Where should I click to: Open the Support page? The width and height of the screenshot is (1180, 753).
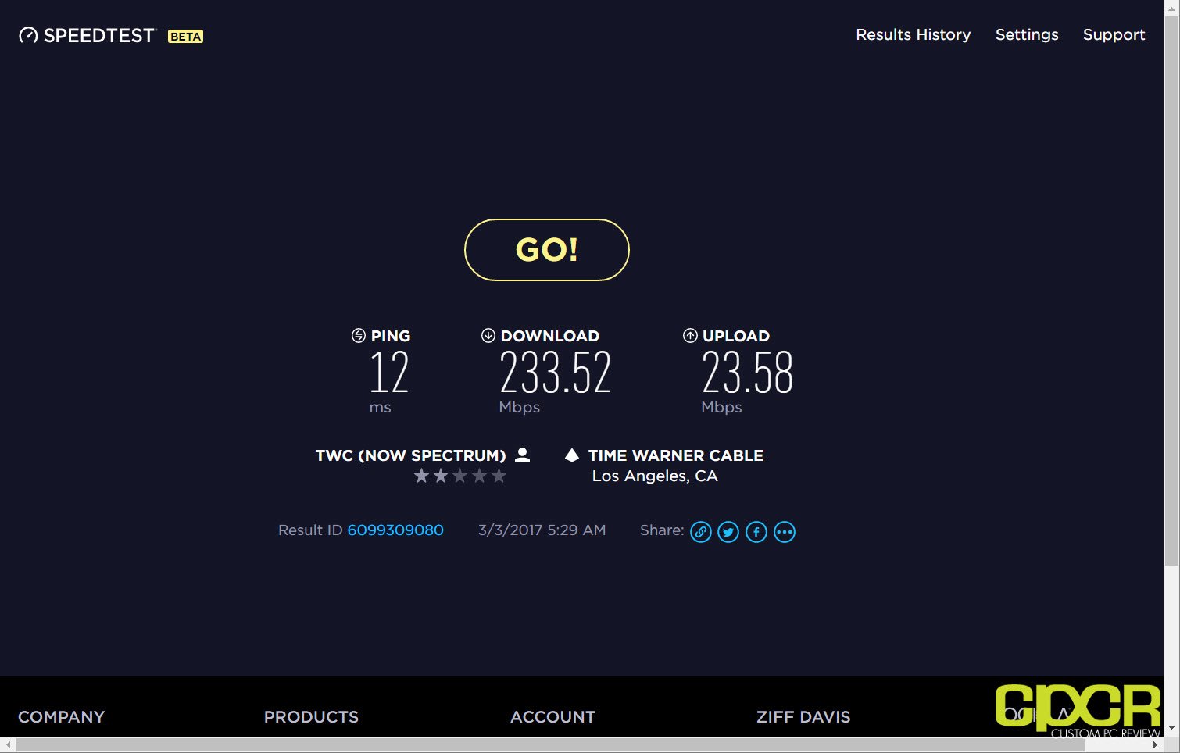click(x=1114, y=34)
